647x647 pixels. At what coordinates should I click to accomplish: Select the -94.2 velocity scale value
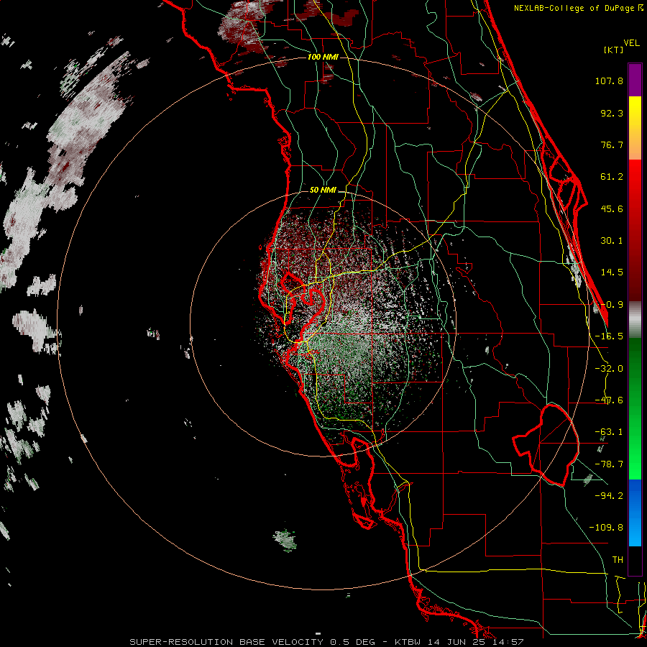coord(609,495)
